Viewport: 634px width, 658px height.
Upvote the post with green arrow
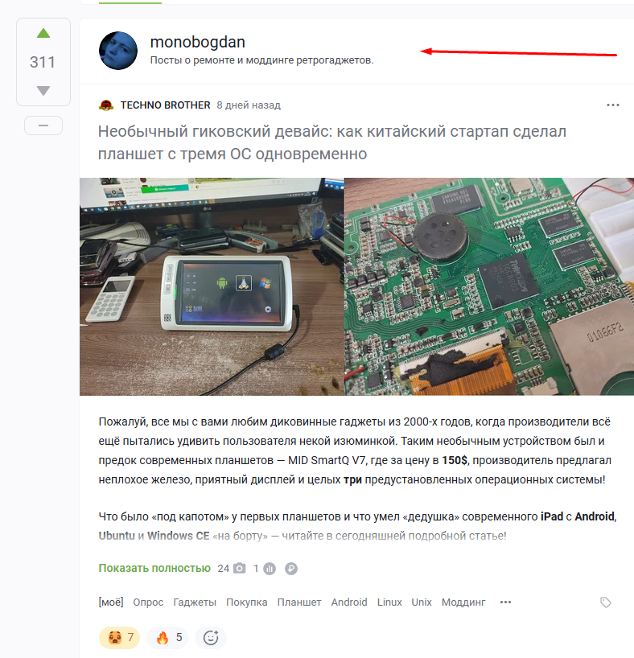click(43, 34)
